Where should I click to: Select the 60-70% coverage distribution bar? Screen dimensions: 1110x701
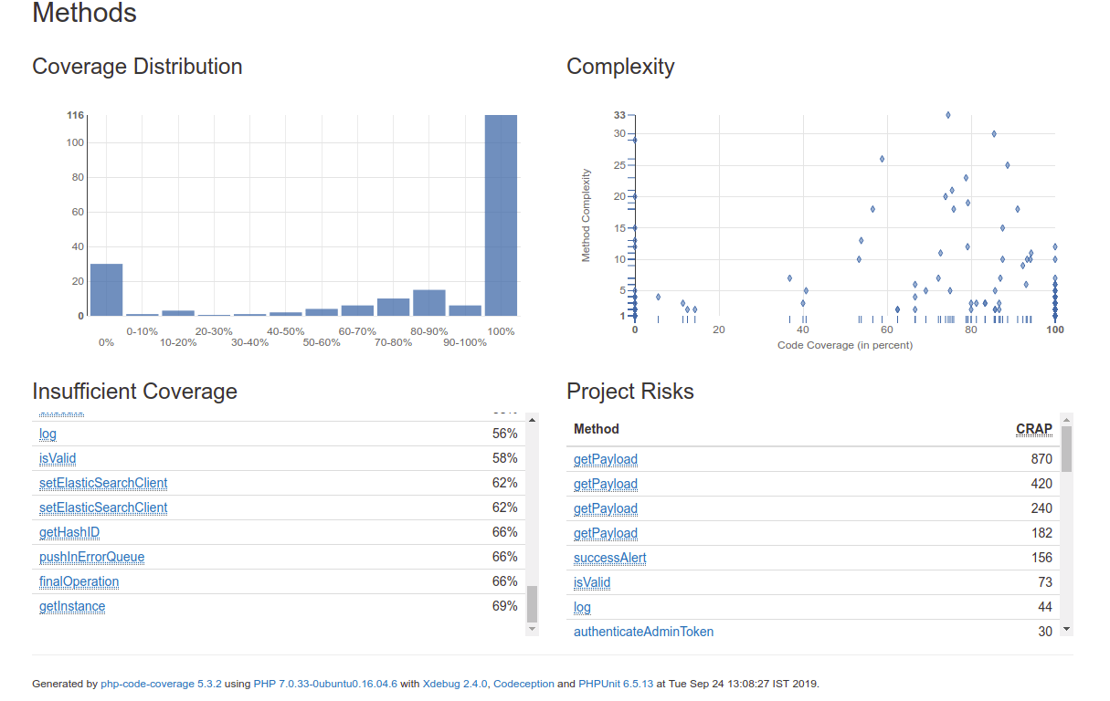coord(357,310)
